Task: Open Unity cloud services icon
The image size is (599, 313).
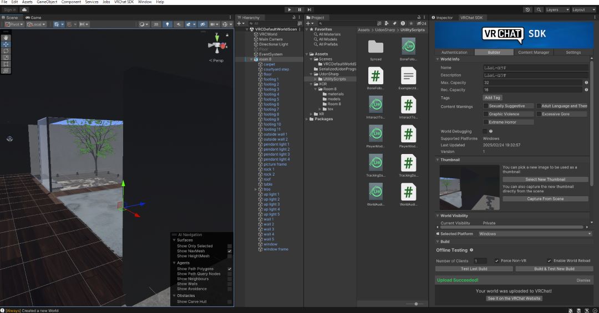Action: [24, 9]
